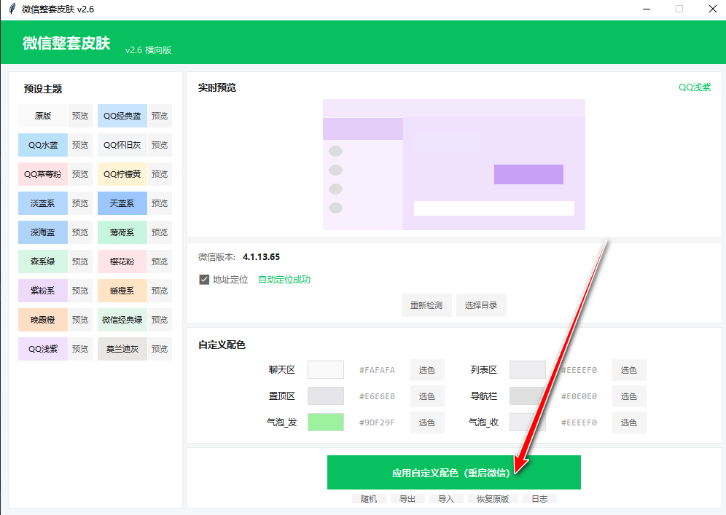Click 恢复原版 to restore original
This screenshot has width=726, height=515.
coord(493,499)
